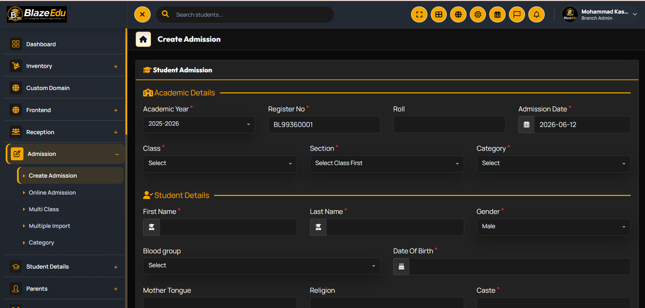Open the flag message icon in header

point(517,14)
